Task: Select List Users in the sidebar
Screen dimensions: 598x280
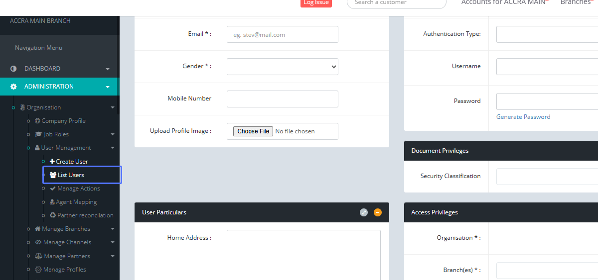Action: [70, 175]
